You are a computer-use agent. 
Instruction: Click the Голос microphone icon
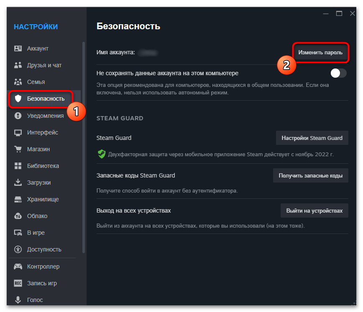point(18,300)
